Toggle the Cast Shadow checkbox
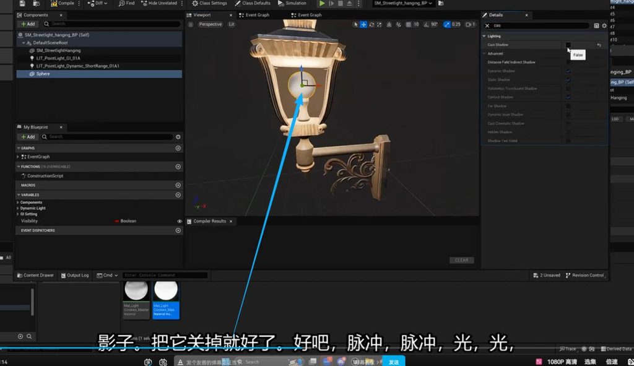The height and width of the screenshot is (366, 634). (x=568, y=45)
